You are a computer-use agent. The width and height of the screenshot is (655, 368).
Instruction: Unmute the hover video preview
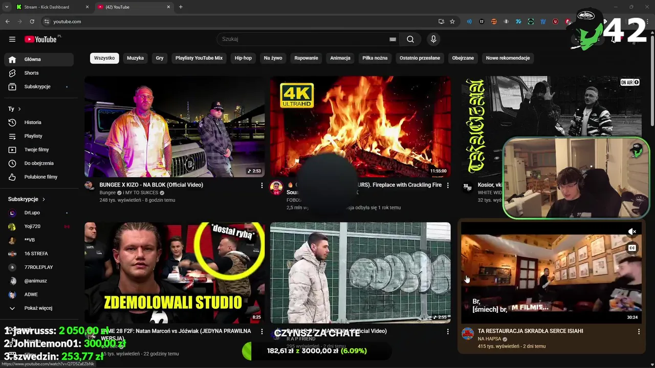coord(632,232)
